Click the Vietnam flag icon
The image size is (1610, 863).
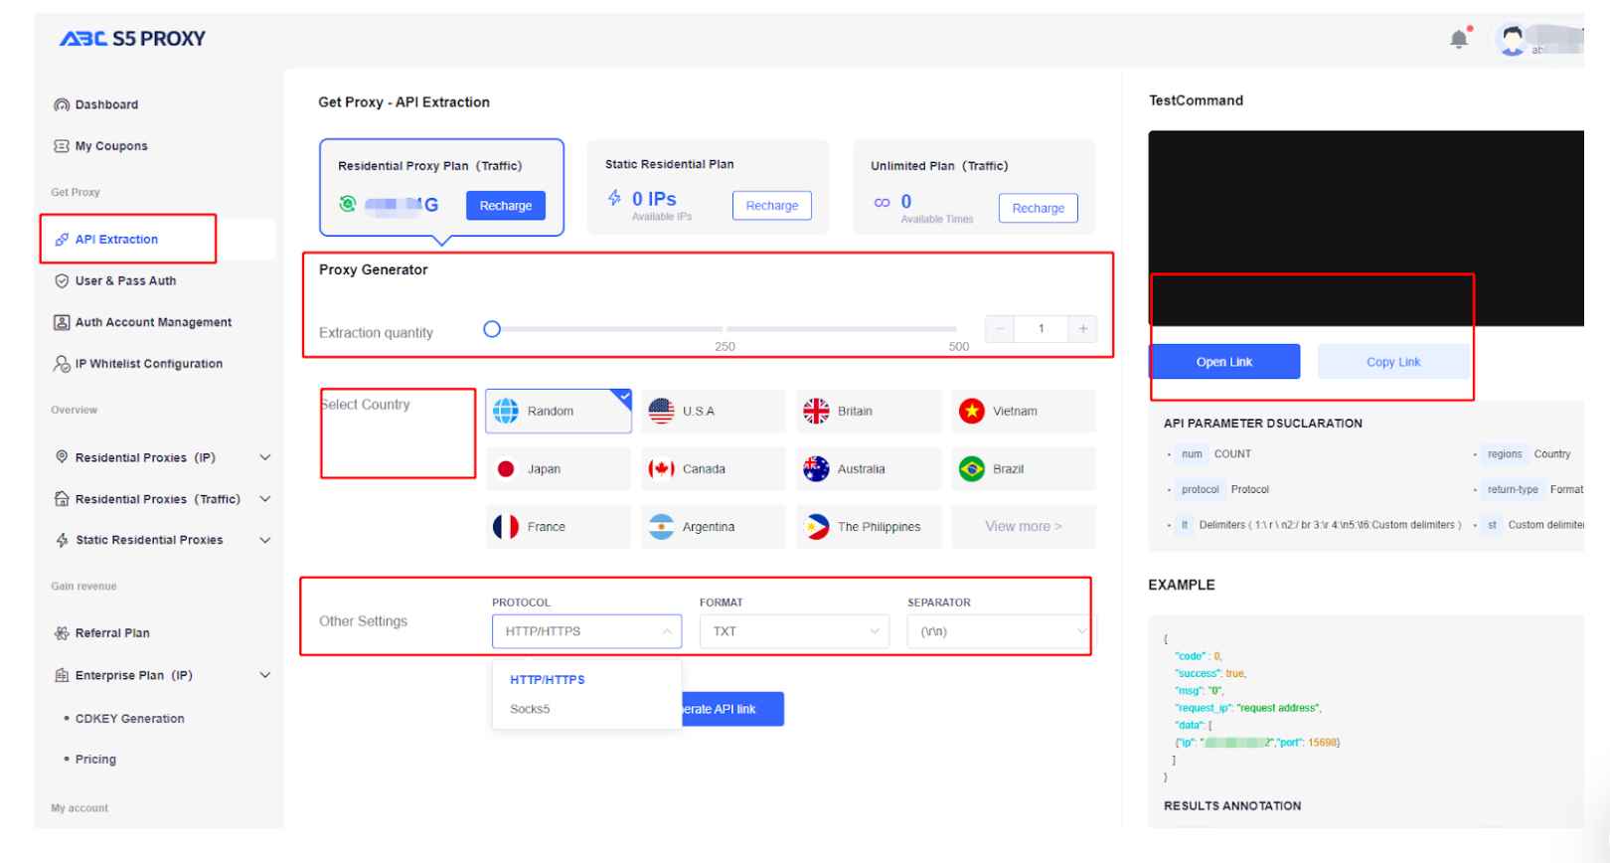click(x=971, y=411)
